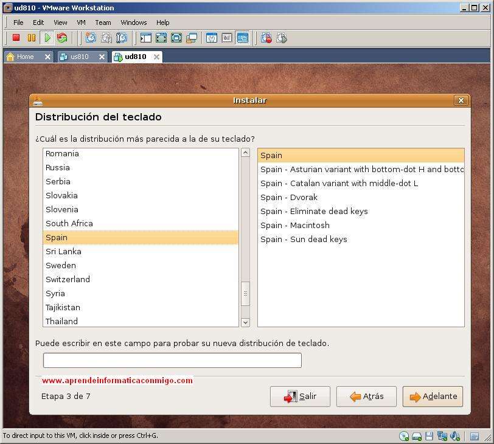The width and height of the screenshot is (494, 444).
Task: Click the CD/DVD device status icon
Action: [404, 436]
